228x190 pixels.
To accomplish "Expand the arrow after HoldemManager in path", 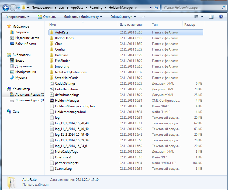I will (x=136, y=8).
